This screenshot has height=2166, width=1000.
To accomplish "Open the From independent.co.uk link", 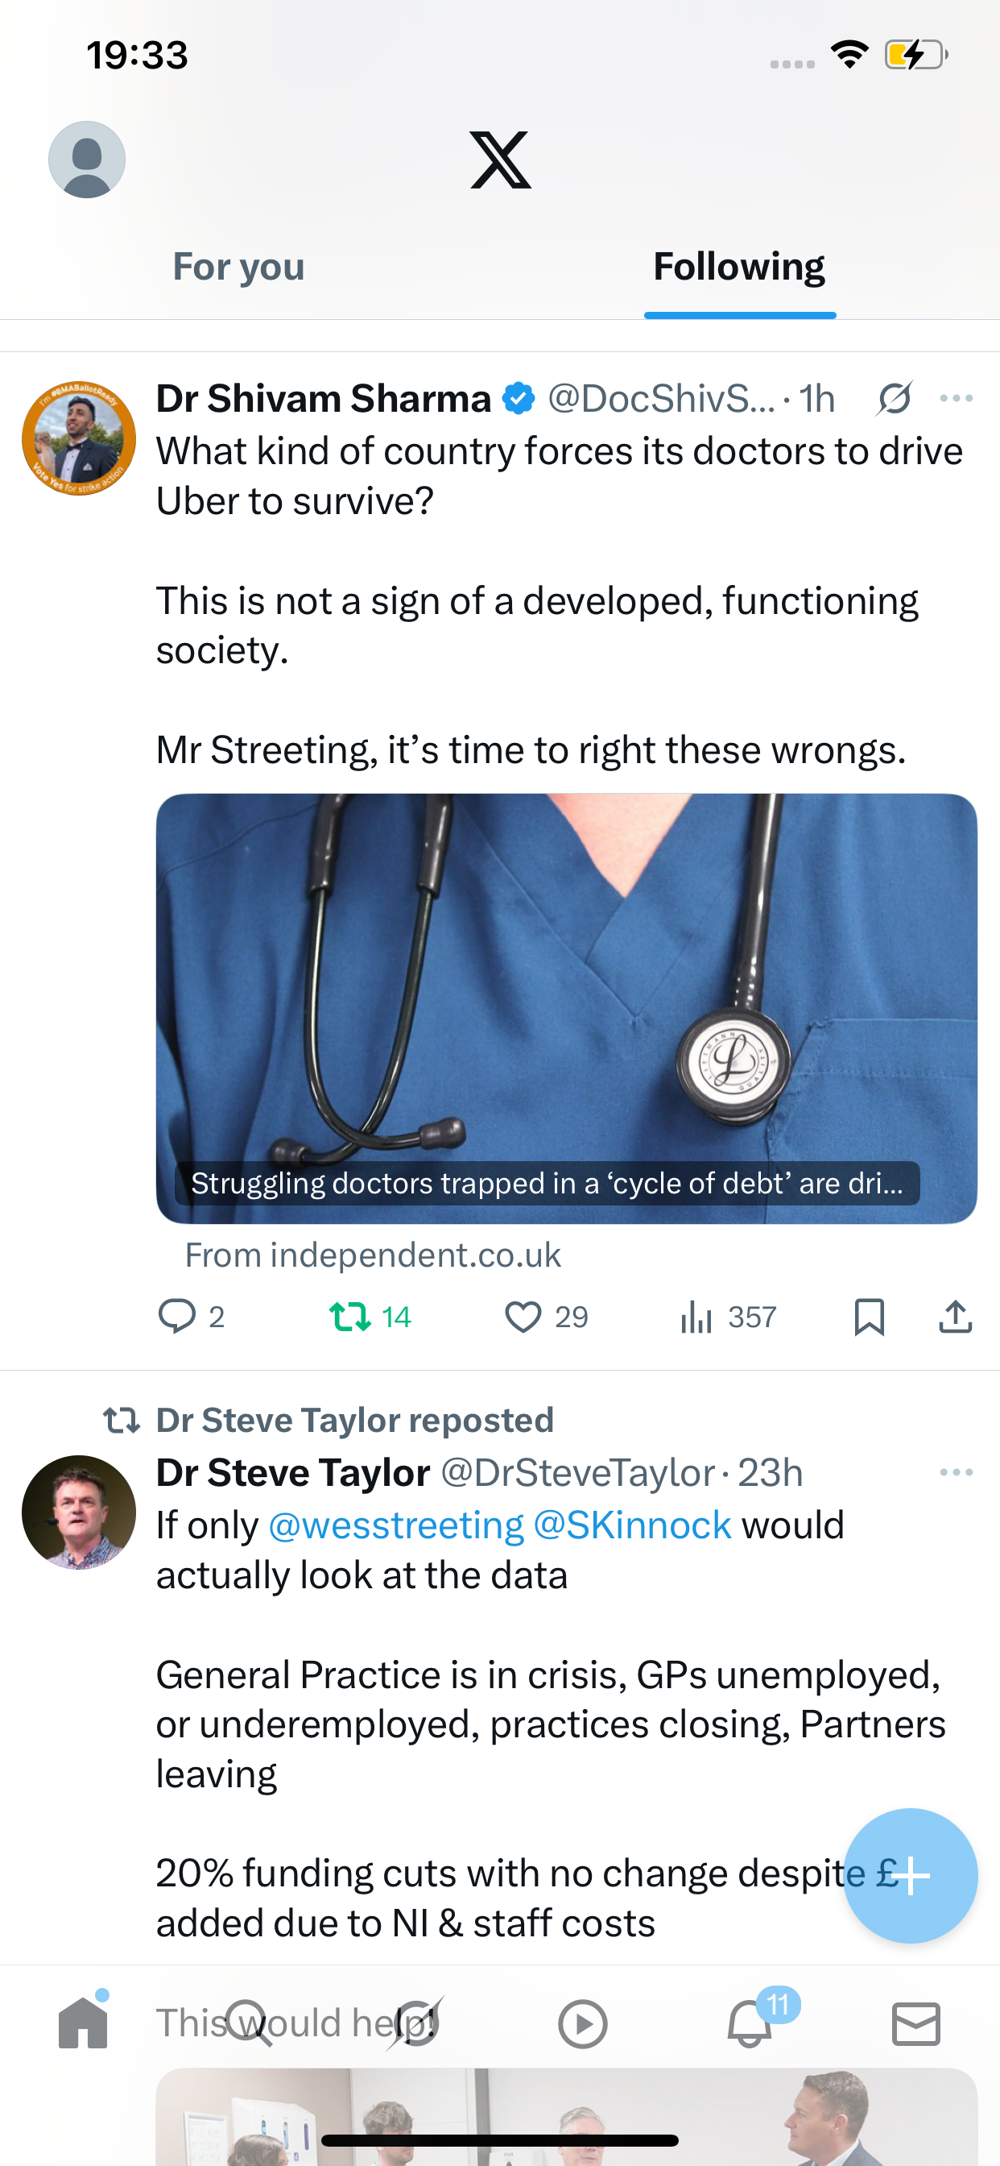I will [372, 1255].
